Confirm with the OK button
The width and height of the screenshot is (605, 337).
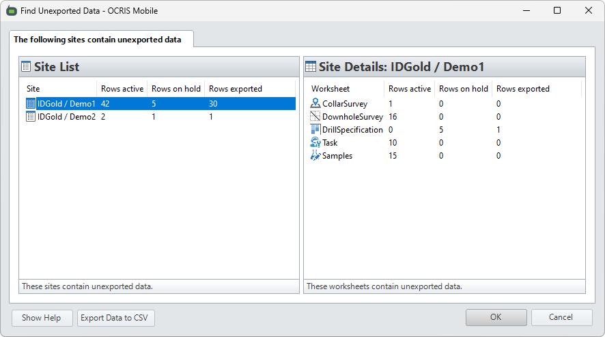tap(496, 317)
